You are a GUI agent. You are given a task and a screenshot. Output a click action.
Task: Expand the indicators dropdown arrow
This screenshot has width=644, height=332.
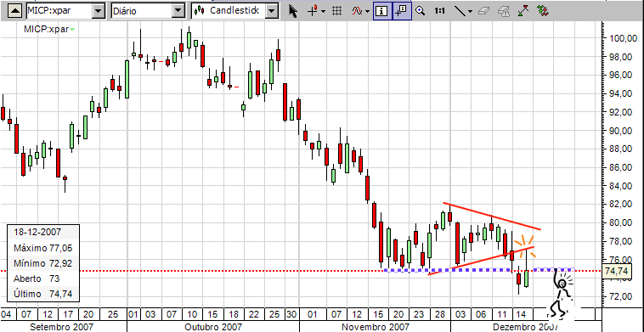367,12
